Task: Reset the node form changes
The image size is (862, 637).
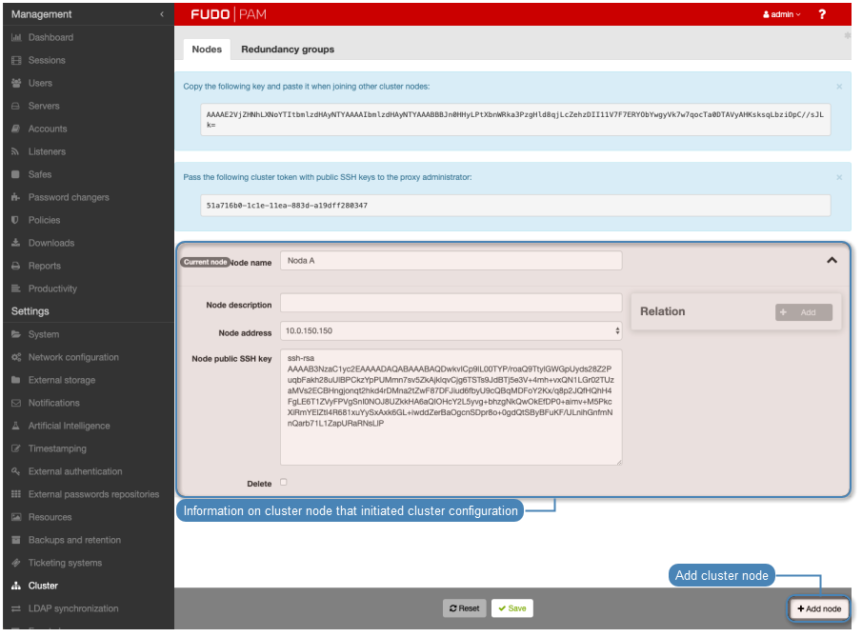Action: [464, 607]
